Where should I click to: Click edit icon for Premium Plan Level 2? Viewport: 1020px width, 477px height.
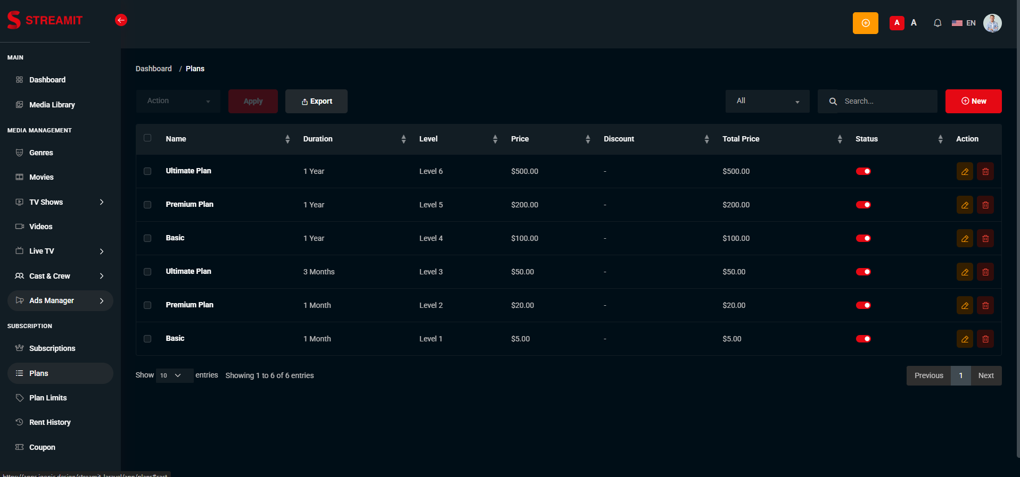tap(965, 305)
